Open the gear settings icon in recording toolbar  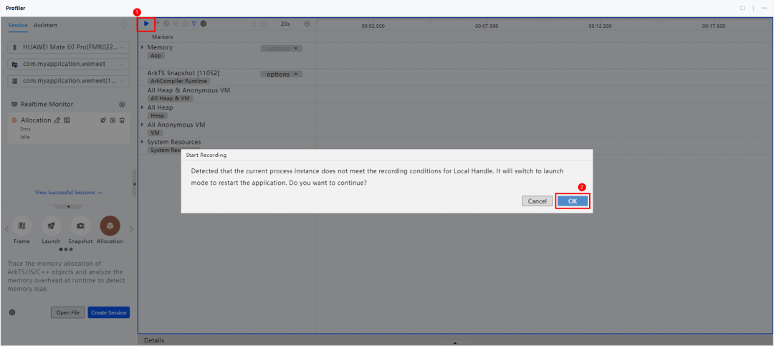[204, 24]
